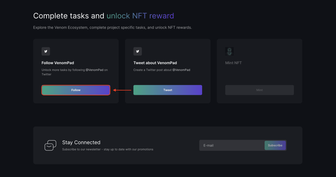Click the Explore the Venom Ecosystem subtitle

pyautogui.click(x=113, y=28)
